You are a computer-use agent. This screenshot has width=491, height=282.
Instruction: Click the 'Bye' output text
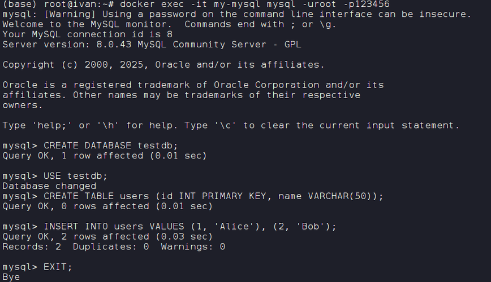point(11,277)
